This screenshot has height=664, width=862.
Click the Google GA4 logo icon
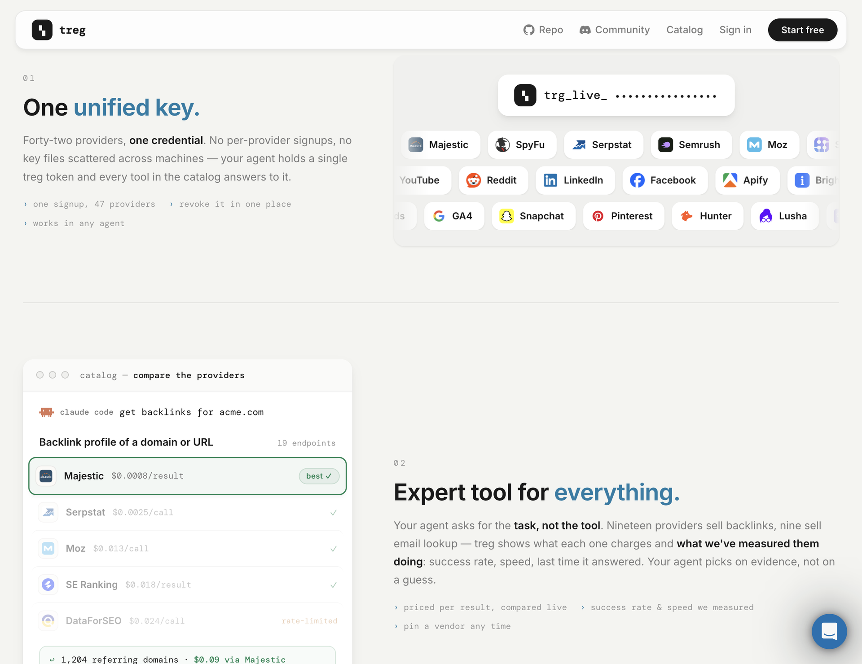coord(439,216)
